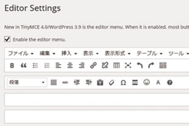Viewport: 189px width, 126px height.
Task: Increase paragraph indent
Action: [89, 83]
